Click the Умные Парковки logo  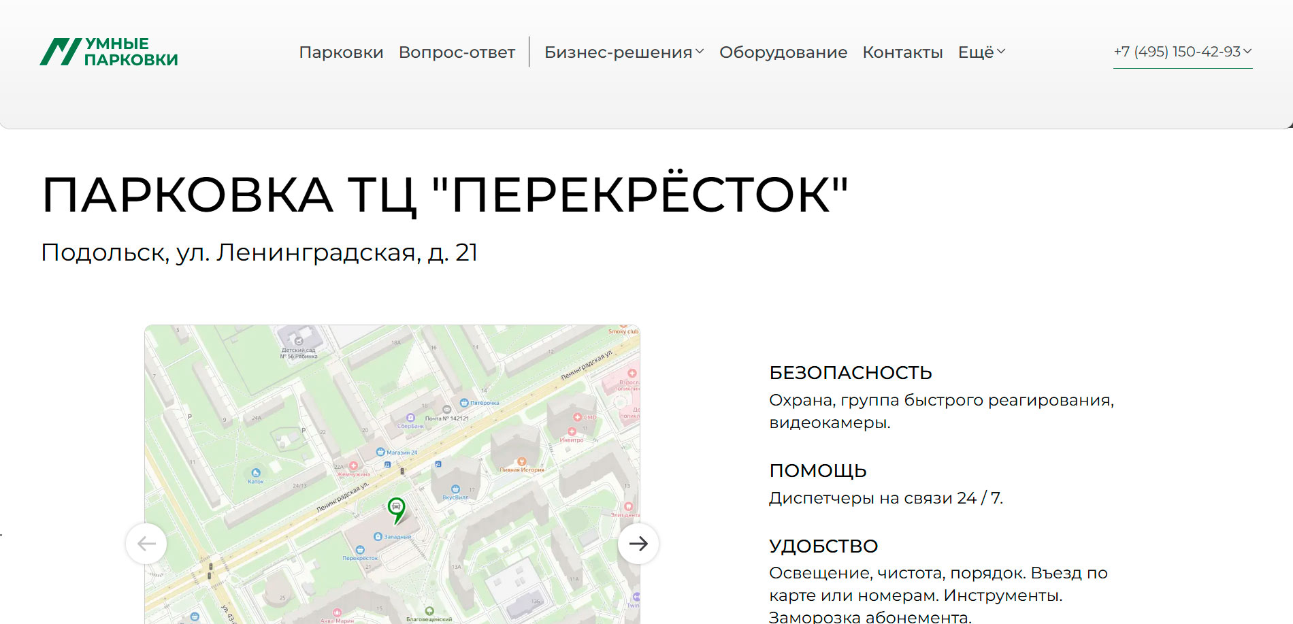[109, 52]
